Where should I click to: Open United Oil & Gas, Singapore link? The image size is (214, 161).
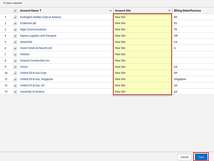(x=36, y=79)
